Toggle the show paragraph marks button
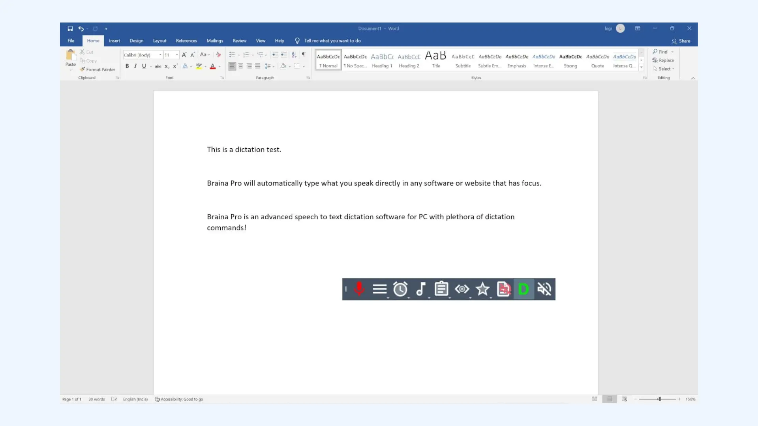Viewport: 758px width, 426px height. click(x=303, y=54)
